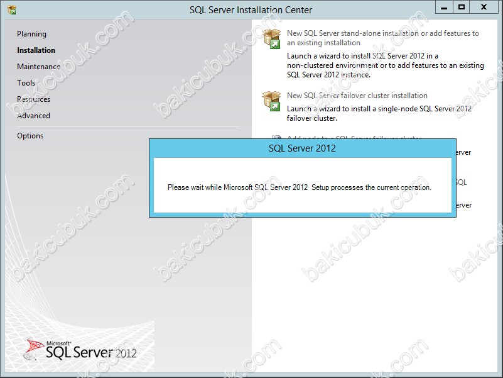
Task: Select the Installation section
Action: coord(36,50)
